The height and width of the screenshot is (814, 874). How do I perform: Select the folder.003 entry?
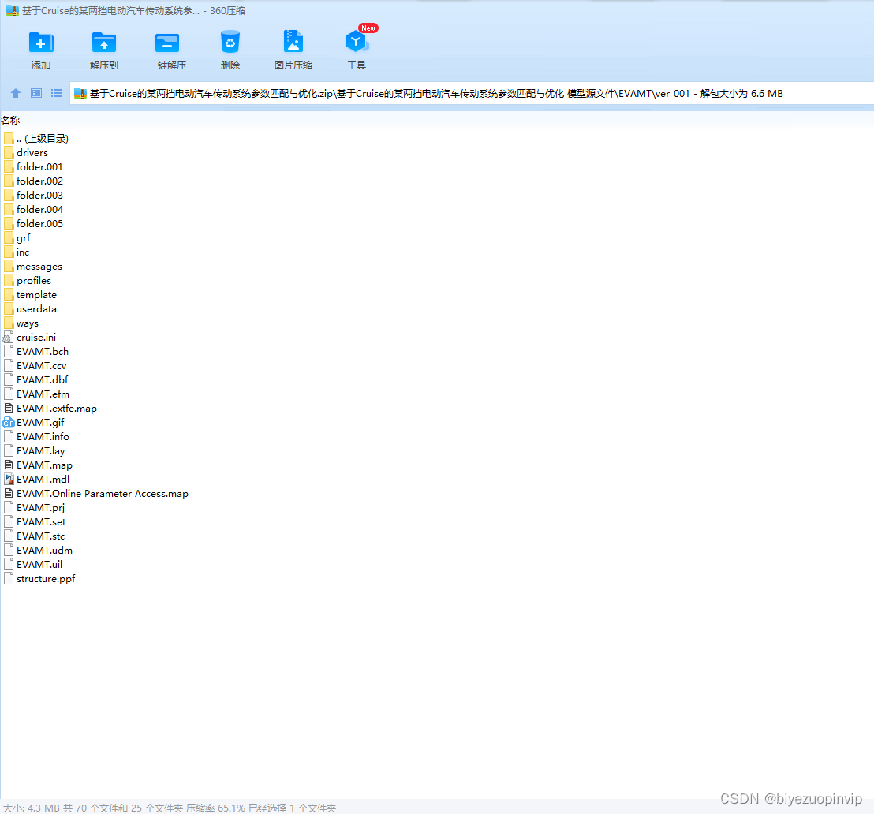click(x=33, y=195)
